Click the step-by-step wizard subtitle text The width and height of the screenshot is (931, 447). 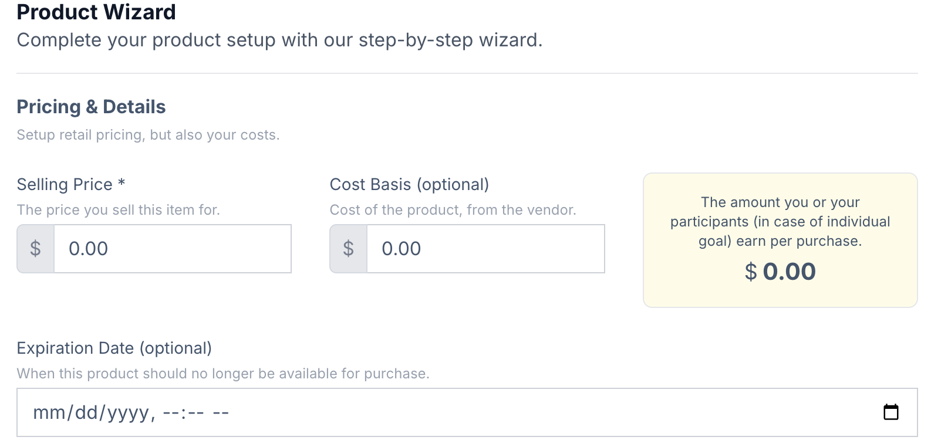tap(279, 40)
